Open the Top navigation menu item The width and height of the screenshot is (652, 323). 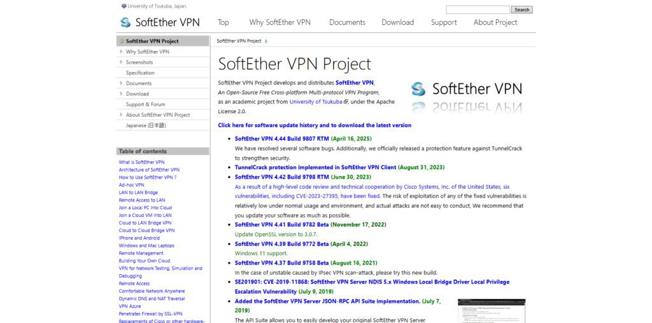(x=223, y=22)
